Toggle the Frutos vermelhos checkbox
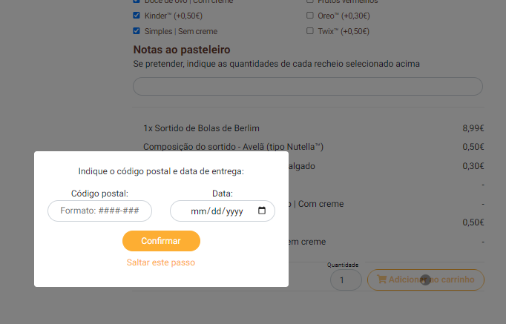This screenshot has width=506, height=324. point(310,1)
